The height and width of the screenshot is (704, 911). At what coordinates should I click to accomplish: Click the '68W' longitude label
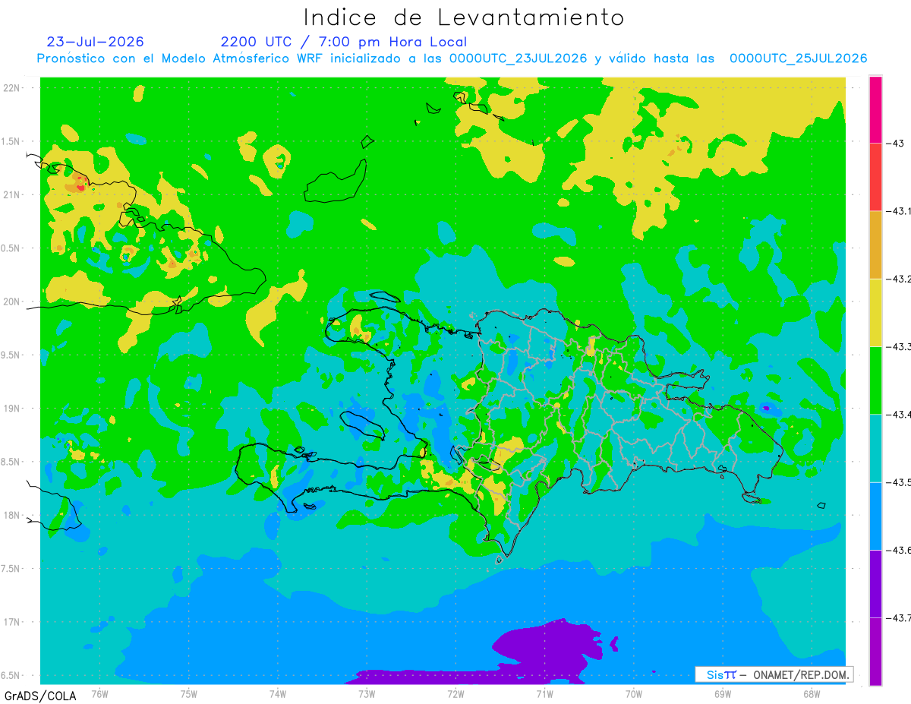point(811,693)
